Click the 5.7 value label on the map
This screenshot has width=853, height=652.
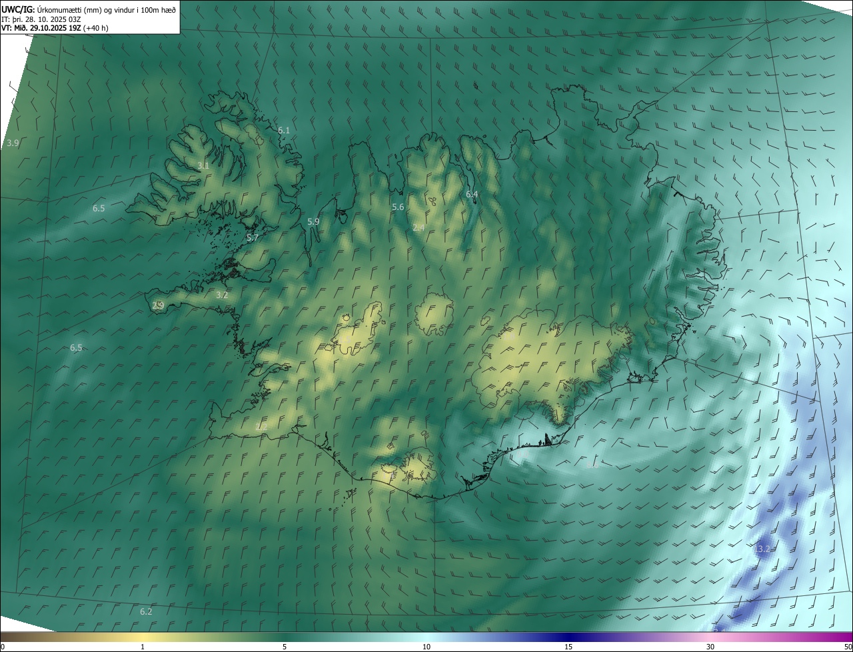coord(253,238)
